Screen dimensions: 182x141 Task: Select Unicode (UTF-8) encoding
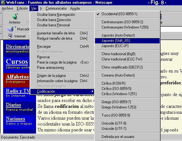tap(127, 123)
